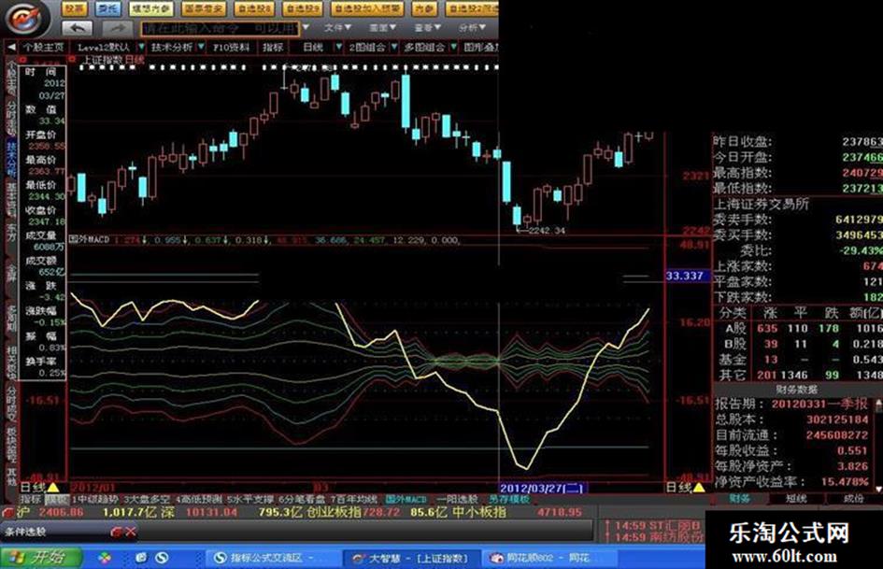The width and height of the screenshot is (883, 569).
Task: Close the 条件选股 panel with red X
Action: pos(131,532)
